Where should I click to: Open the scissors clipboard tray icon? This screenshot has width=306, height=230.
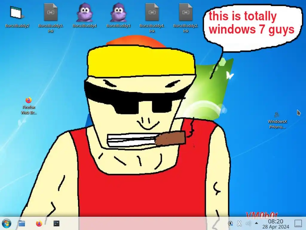(x=239, y=223)
